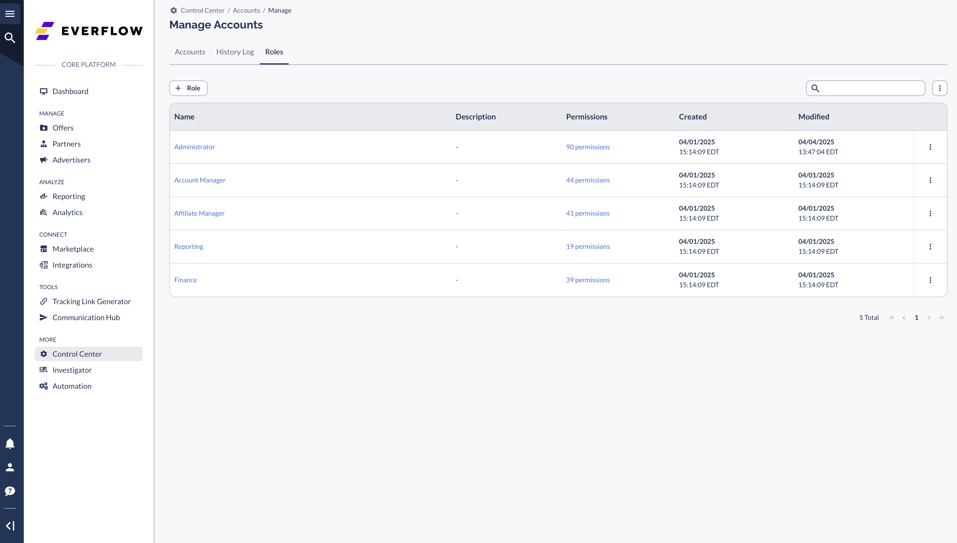The image size is (957, 543).
Task: Sort by the Modified column header
Action: pos(814,117)
